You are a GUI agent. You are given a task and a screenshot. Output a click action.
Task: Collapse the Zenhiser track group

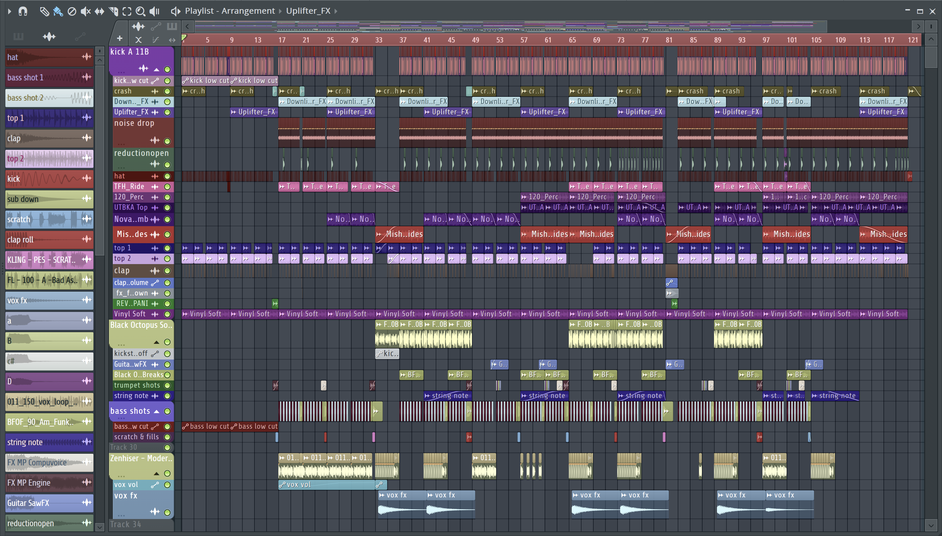tap(157, 474)
